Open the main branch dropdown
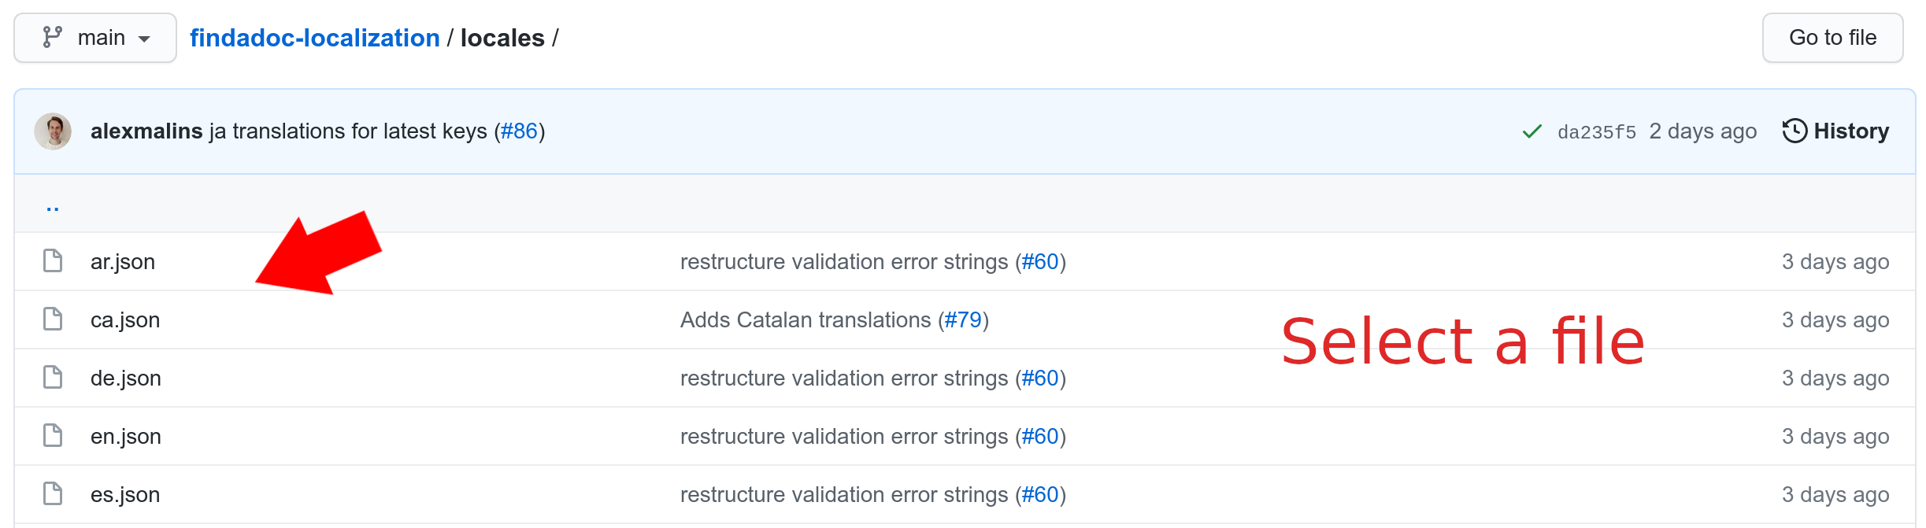 [95, 38]
